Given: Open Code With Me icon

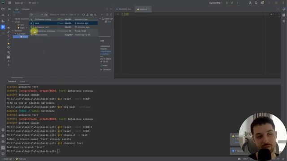Looking at the screenshot, I should pos(250,3).
